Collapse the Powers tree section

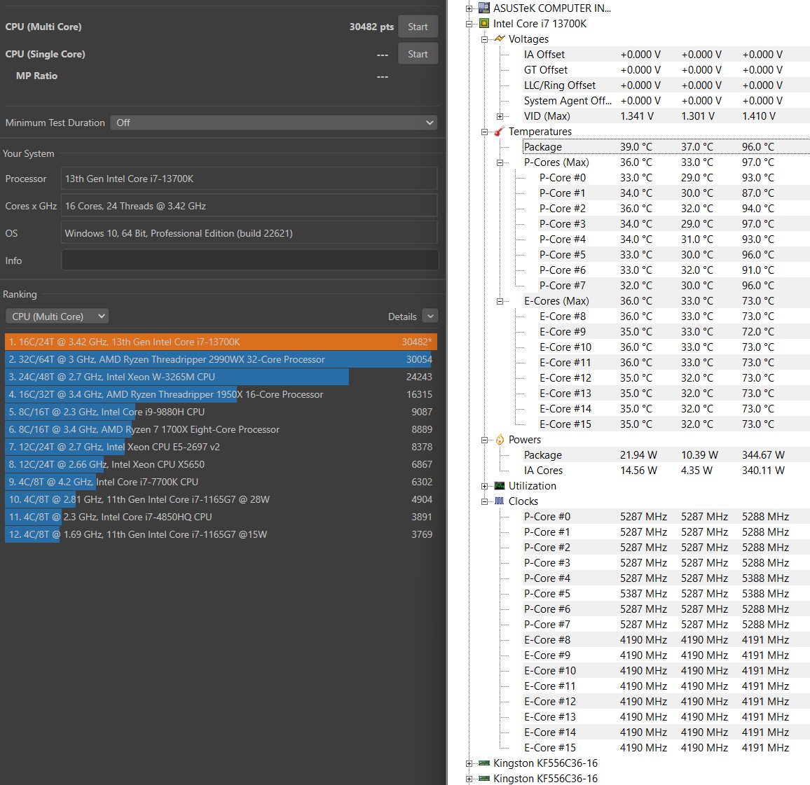(x=485, y=440)
